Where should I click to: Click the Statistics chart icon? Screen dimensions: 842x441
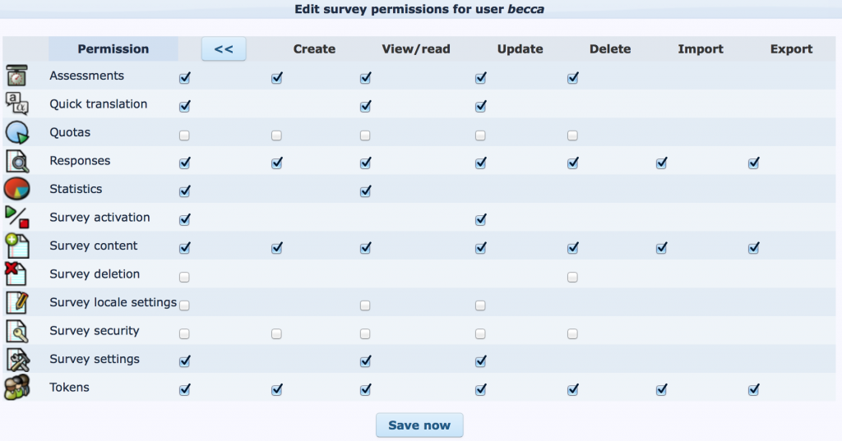17,190
